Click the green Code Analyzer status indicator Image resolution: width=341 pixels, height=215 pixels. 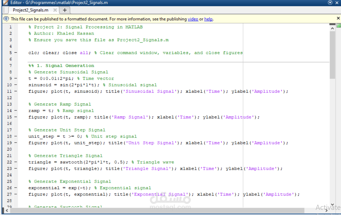point(339,26)
